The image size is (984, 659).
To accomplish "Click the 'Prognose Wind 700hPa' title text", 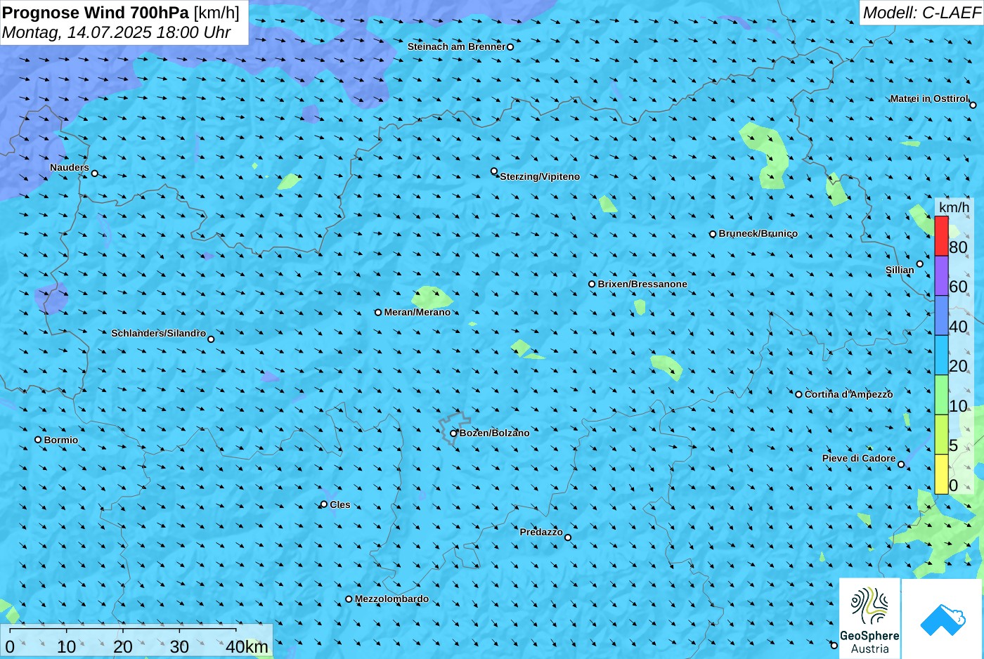I will click(96, 13).
